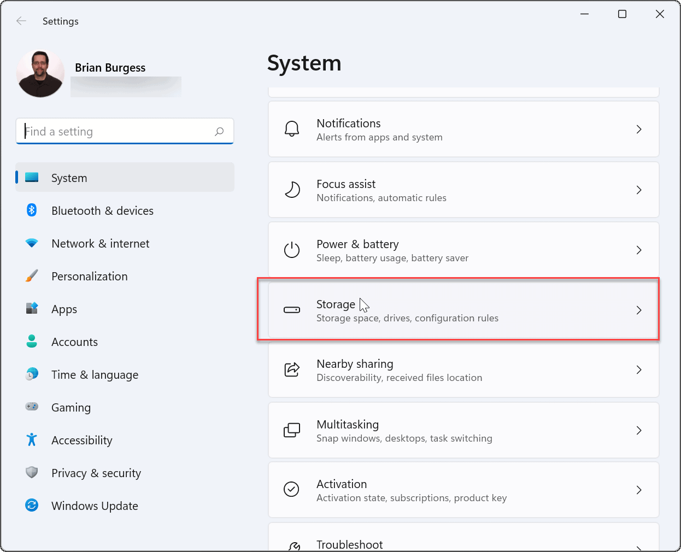The height and width of the screenshot is (552, 681).
Task: Click 'Notifications, automatic rules' text
Action: click(x=381, y=198)
